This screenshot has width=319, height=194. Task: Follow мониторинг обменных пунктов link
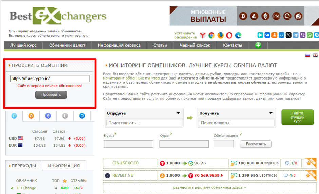(x=131, y=78)
